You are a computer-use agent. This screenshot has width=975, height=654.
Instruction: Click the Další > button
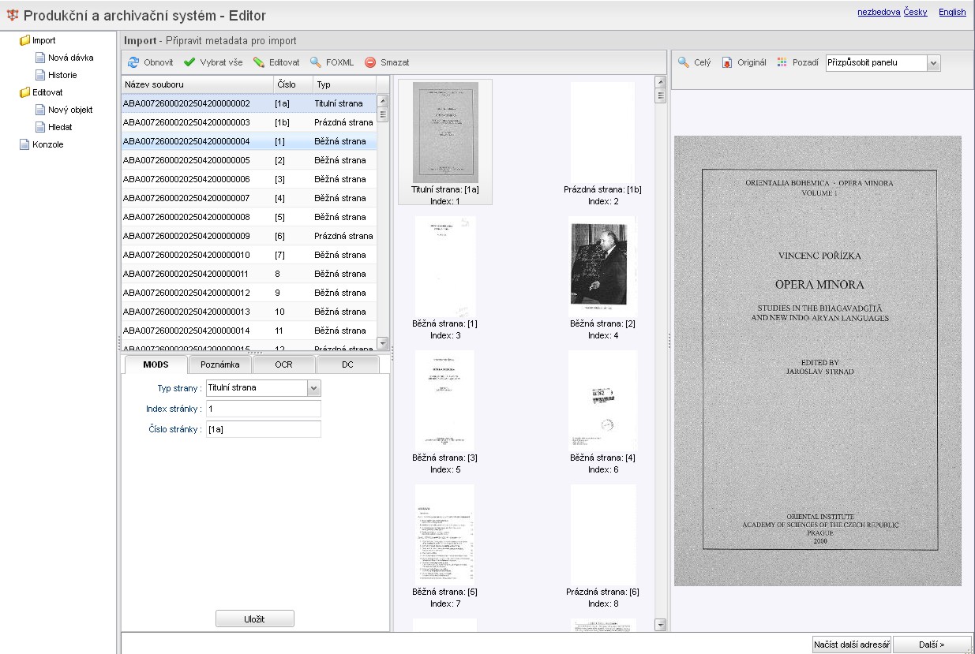point(932,645)
